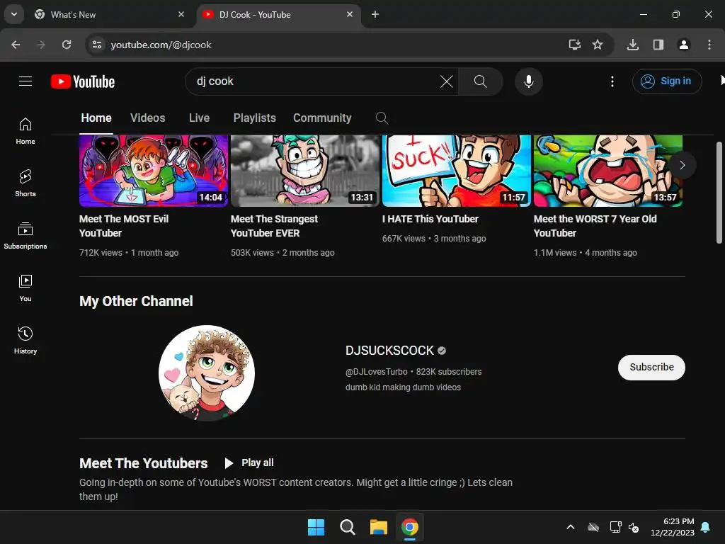Click the YouTube search input field
Image resolution: width=725 pixels, height=544 pixels.
[314, 81]
